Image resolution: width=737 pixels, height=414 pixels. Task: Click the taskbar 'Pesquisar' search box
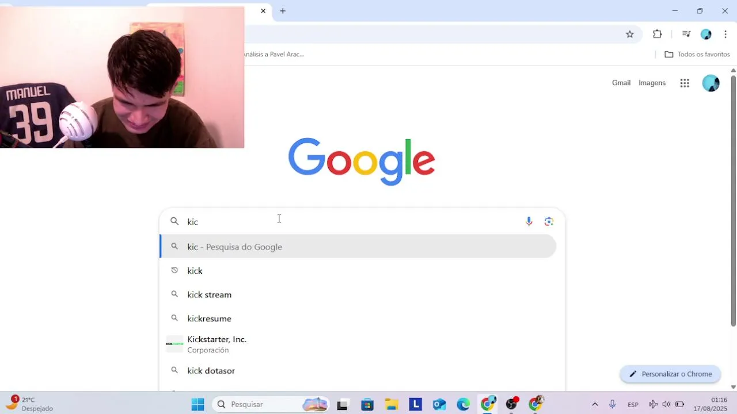[x=271, y=404]
